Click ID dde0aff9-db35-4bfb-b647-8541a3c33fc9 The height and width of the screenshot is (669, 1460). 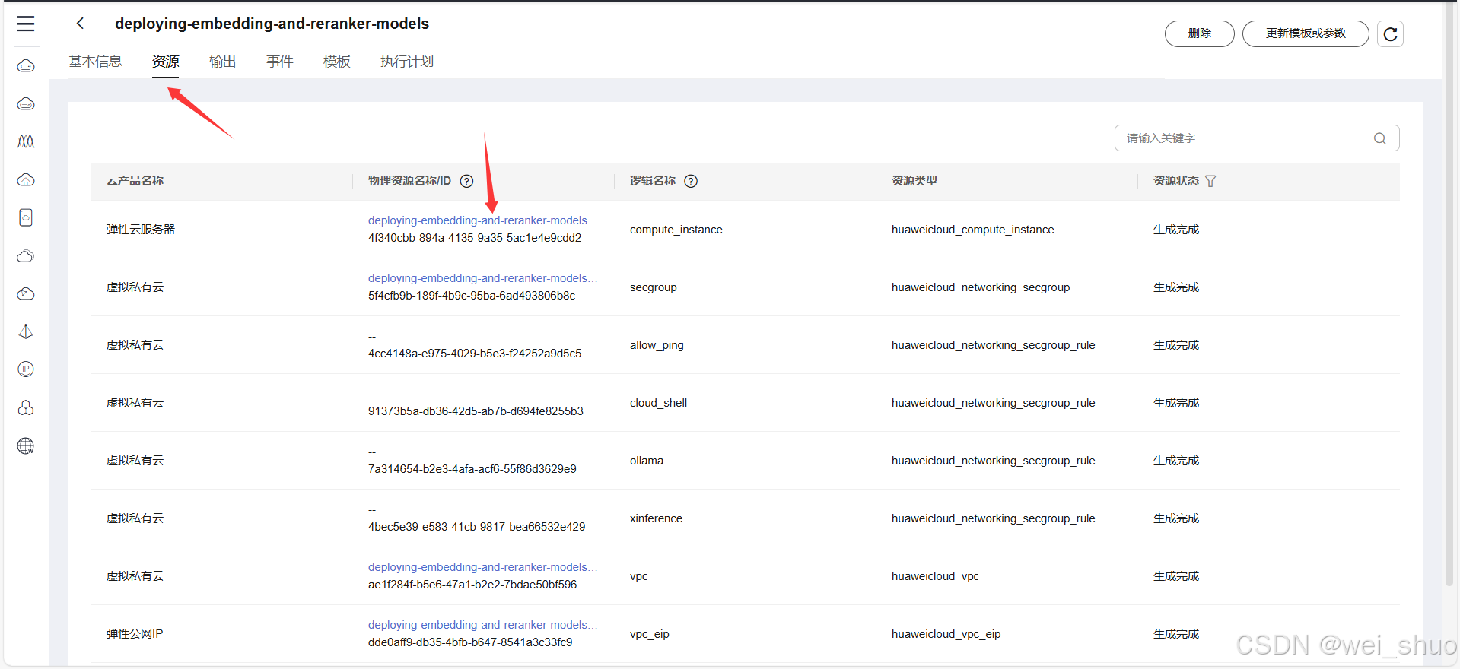click(x=470, y=642)
